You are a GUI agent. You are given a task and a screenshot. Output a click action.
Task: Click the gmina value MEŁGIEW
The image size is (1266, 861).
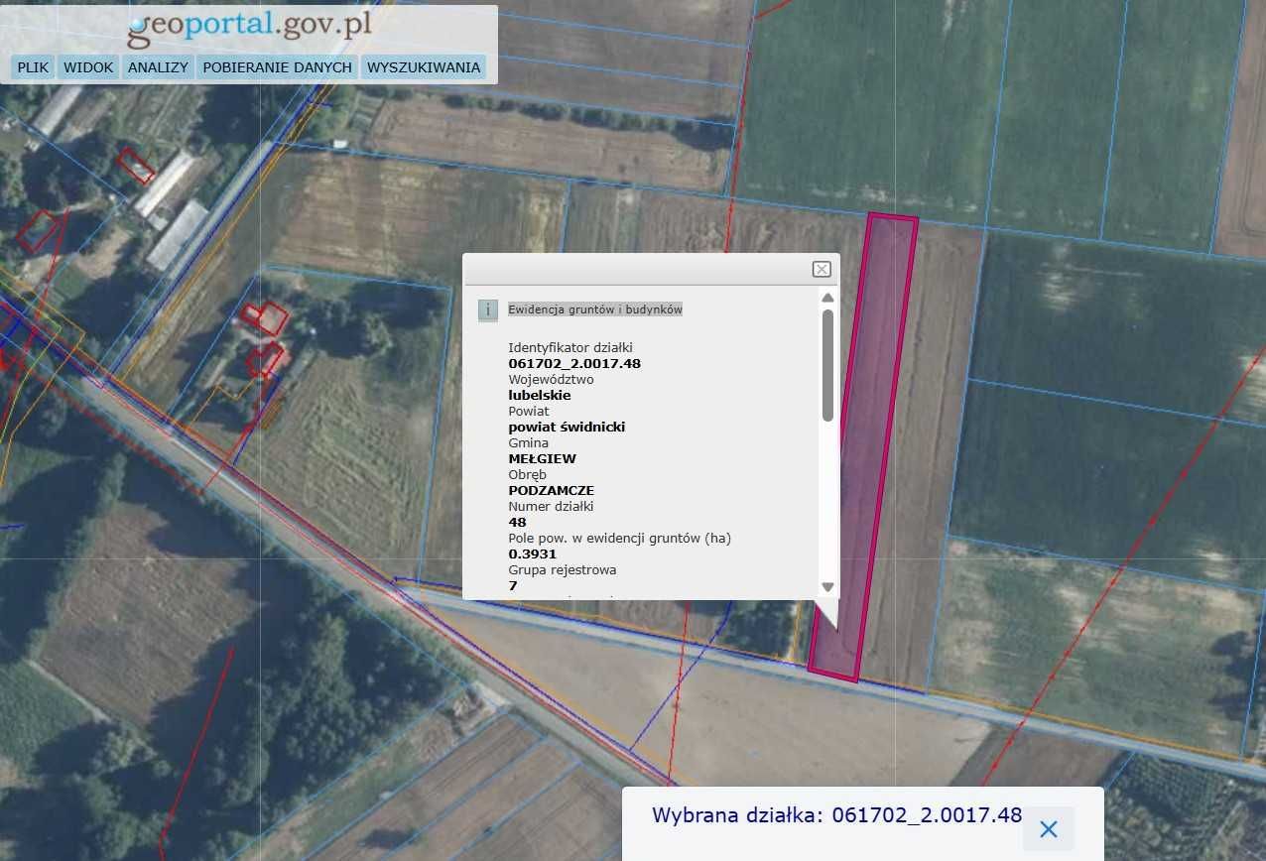(x=542, y=458)
